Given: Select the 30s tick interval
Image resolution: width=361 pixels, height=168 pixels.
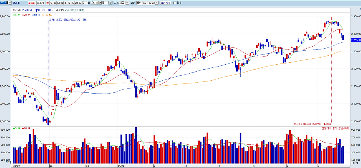Looking at the screenshot, I should (62, 3).
